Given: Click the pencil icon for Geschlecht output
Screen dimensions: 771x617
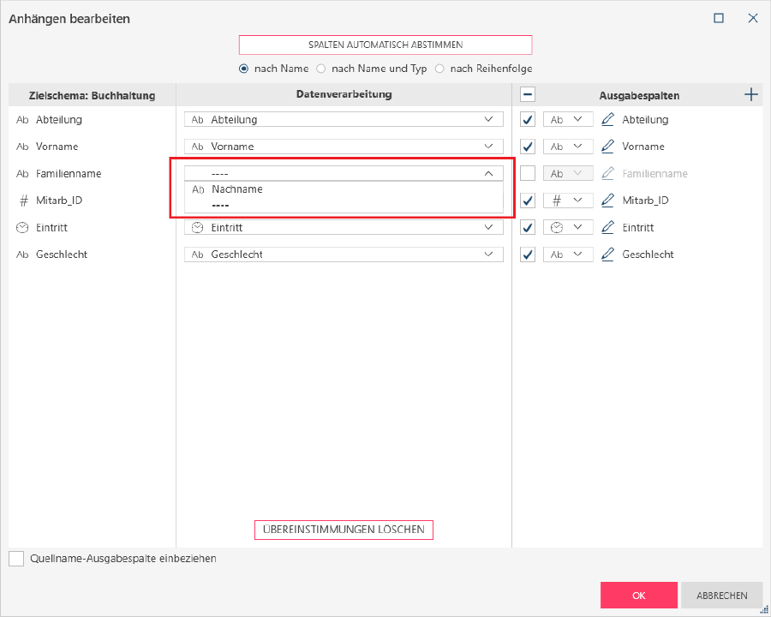Looking at the screenshot, I should (x=608, y=255).
